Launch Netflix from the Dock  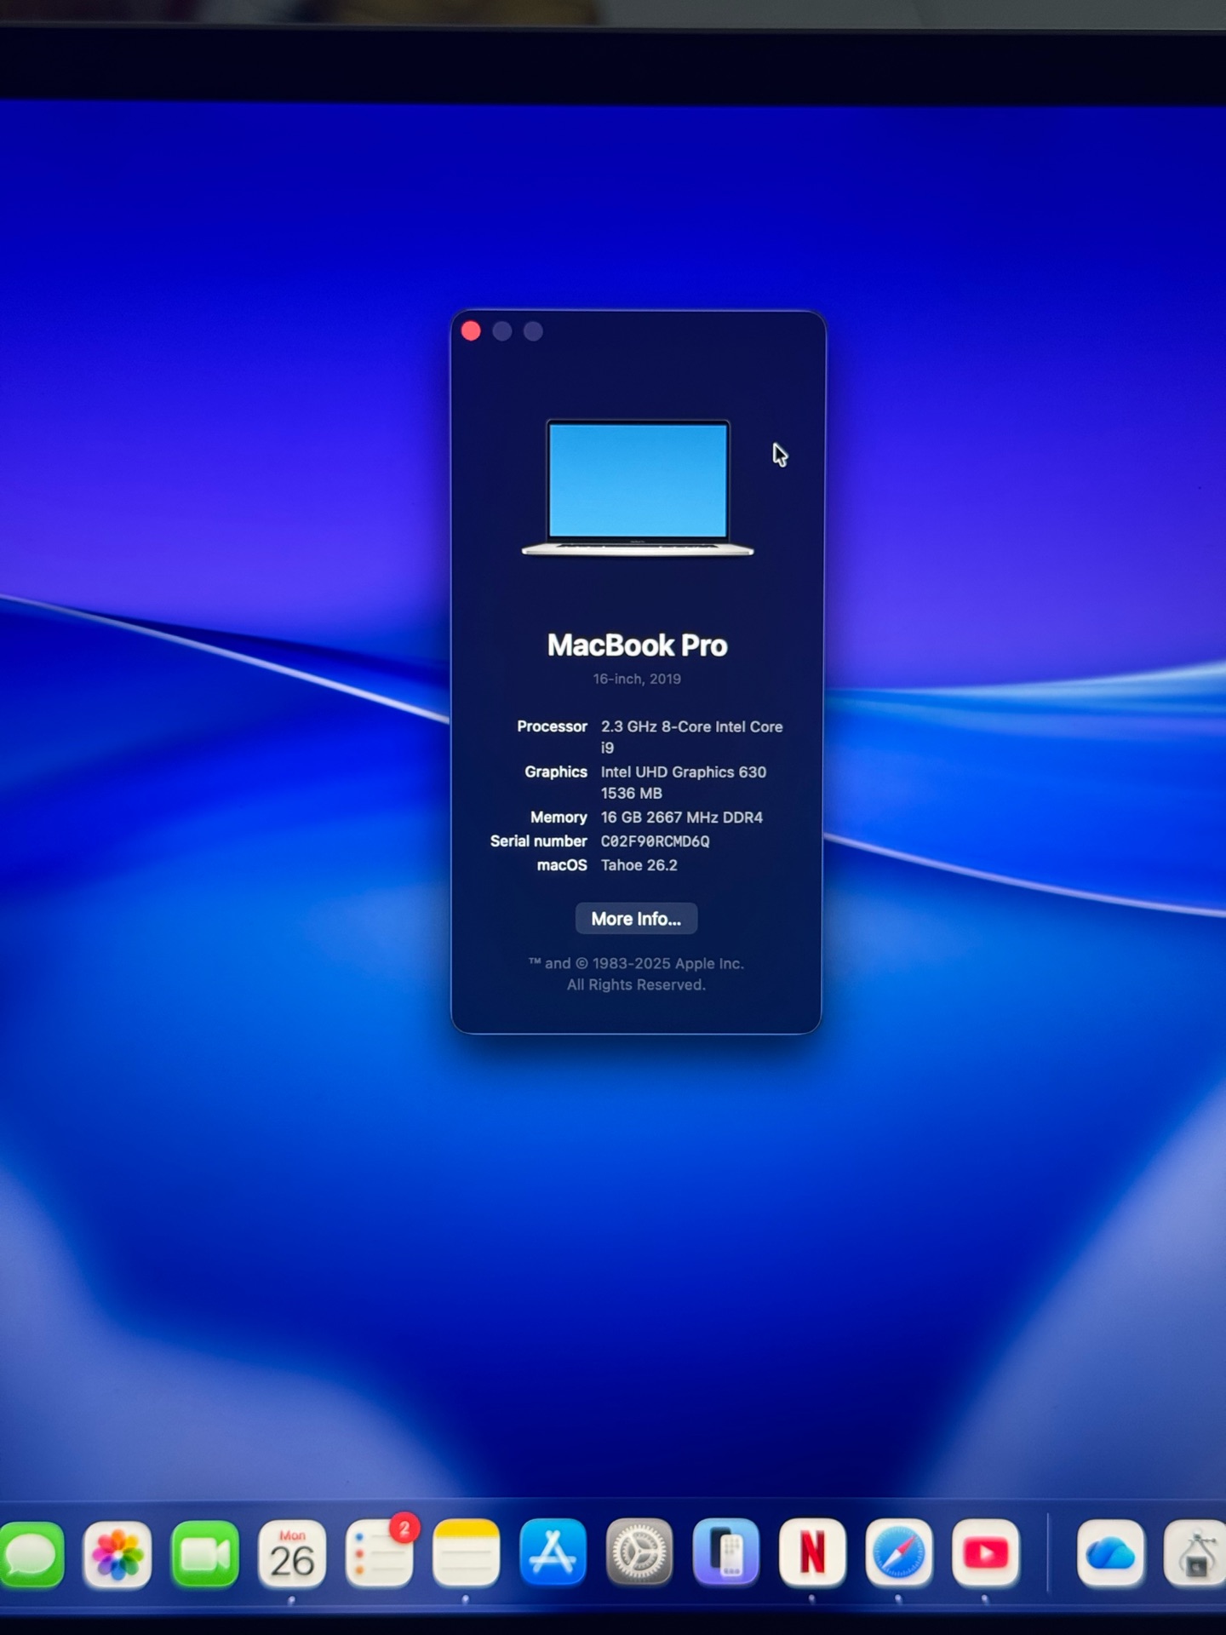pos(812,1552)
